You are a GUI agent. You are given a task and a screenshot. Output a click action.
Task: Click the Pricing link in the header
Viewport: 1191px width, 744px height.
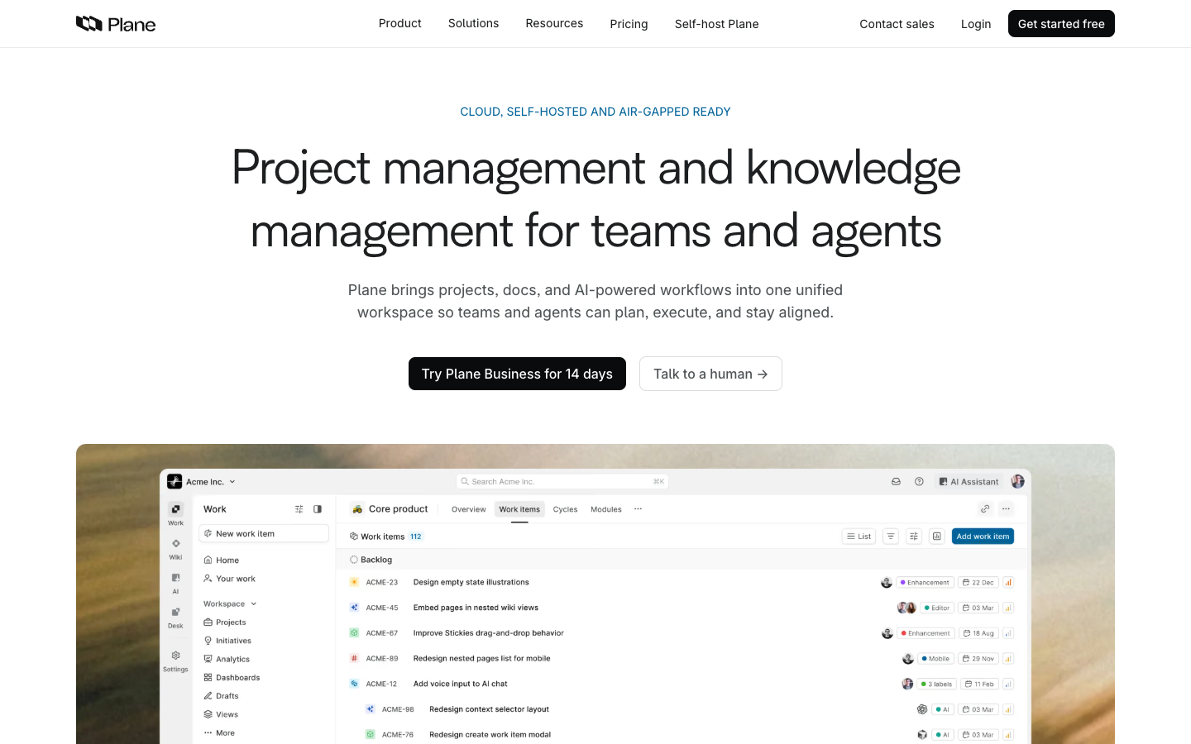tap(629, 24)
